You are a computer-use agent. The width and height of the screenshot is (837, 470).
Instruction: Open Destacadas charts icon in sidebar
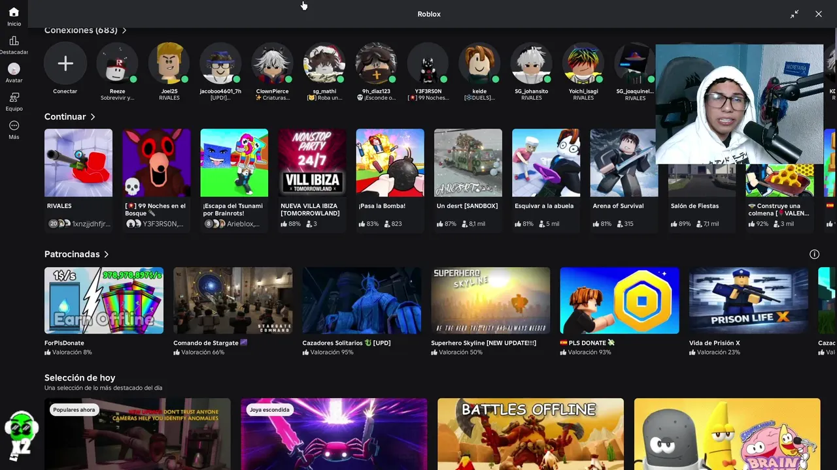pos(14,40)
